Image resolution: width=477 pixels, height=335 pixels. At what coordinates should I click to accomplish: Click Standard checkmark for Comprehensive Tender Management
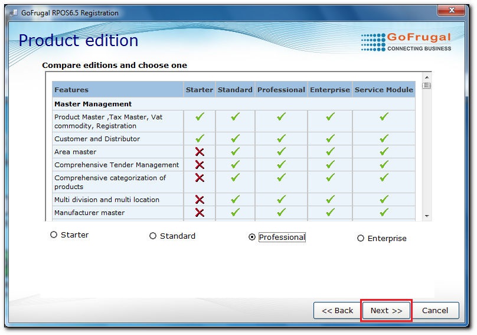[235, 165]
